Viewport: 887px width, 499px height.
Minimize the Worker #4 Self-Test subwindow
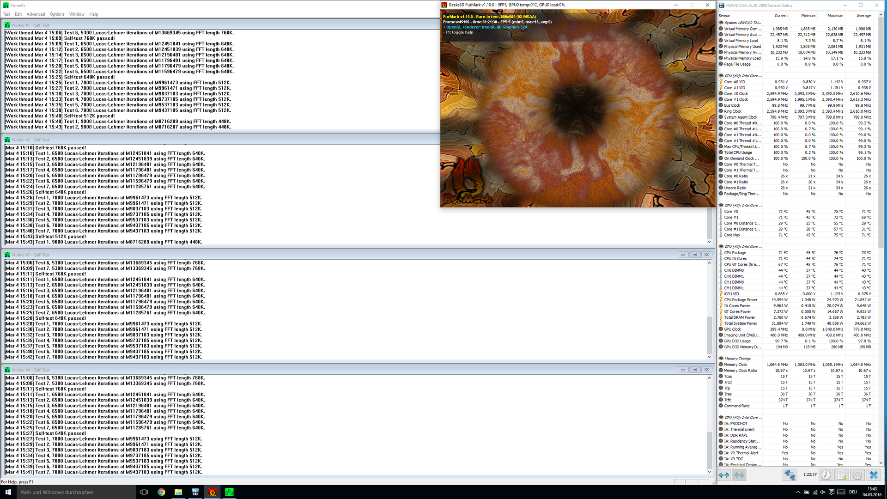683,370
